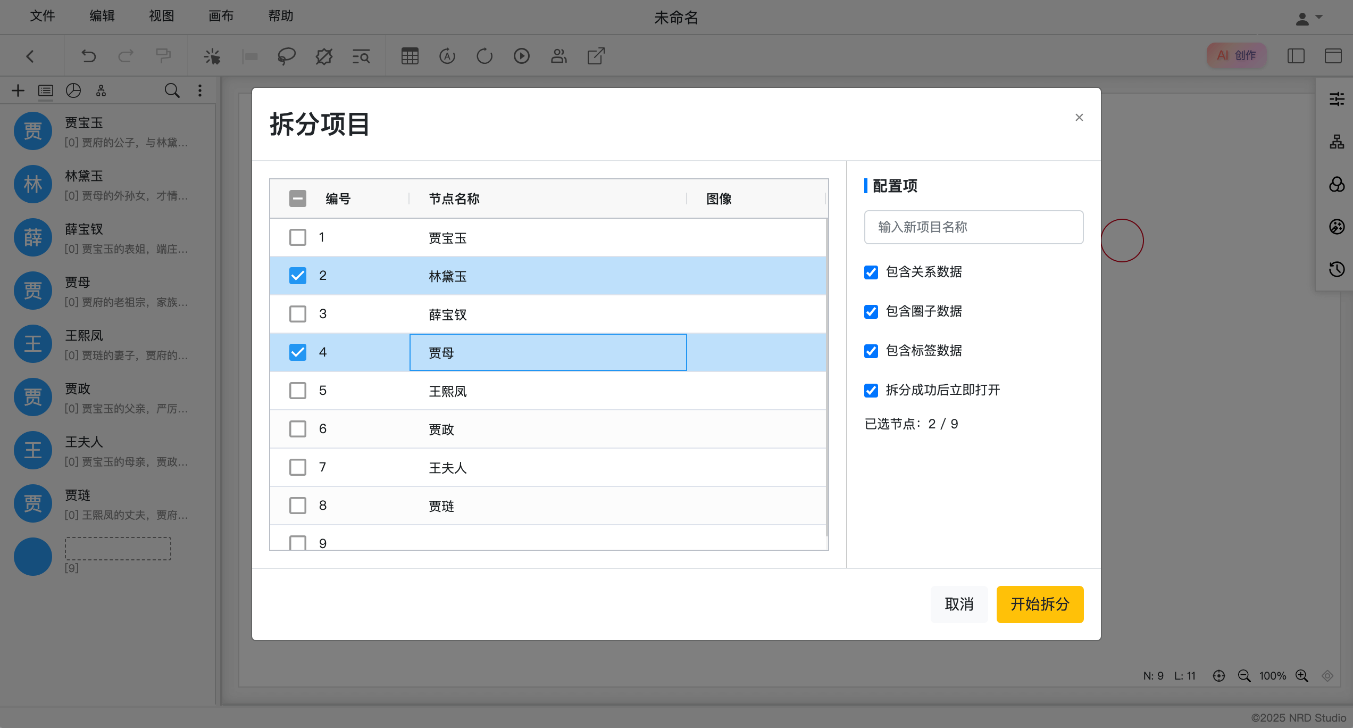Viewport: 1353px width, 728px height.
Task: Click the AI 创作 button
Action: 1237,55
